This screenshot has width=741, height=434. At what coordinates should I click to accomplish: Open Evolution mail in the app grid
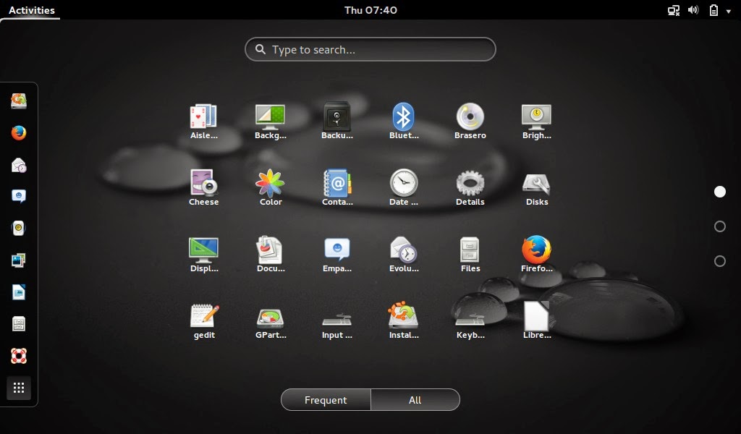[404, 250]
